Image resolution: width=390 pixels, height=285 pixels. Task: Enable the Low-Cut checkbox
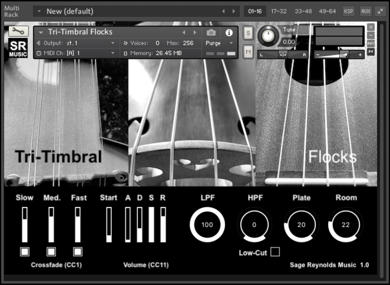pyautogui.click(x=275, y=252)
